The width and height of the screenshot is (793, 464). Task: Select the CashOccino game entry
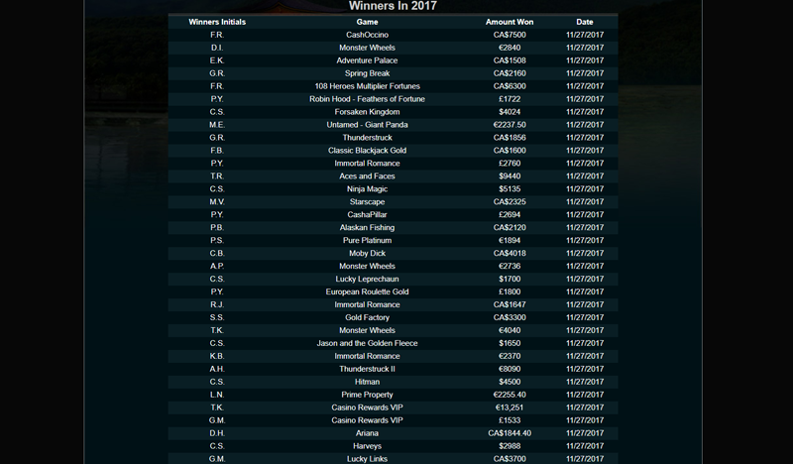pos(367,35)
